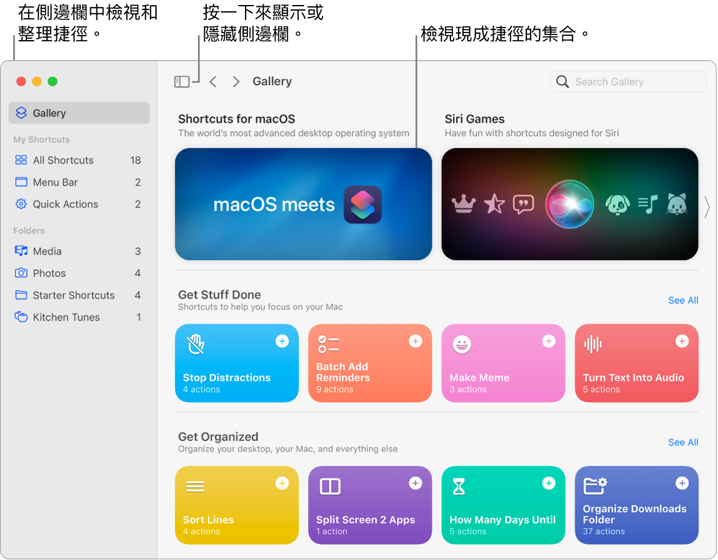Screen dimensions: 718x560
Task: Open the Stop Distractions shortcut card
Action: click(x=237, y=363)
